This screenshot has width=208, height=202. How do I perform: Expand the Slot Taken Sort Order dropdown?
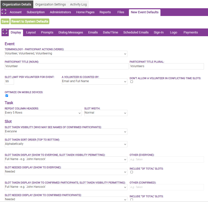66,144
